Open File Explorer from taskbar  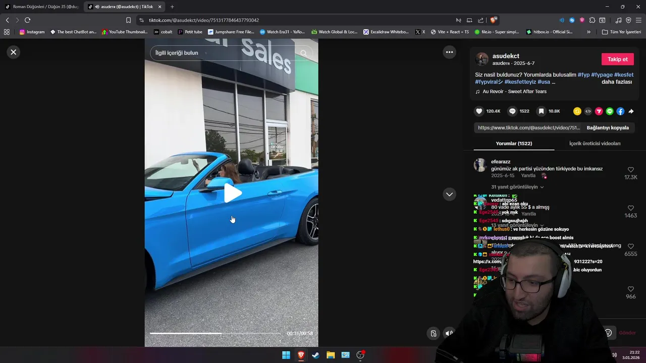[331, 355]
